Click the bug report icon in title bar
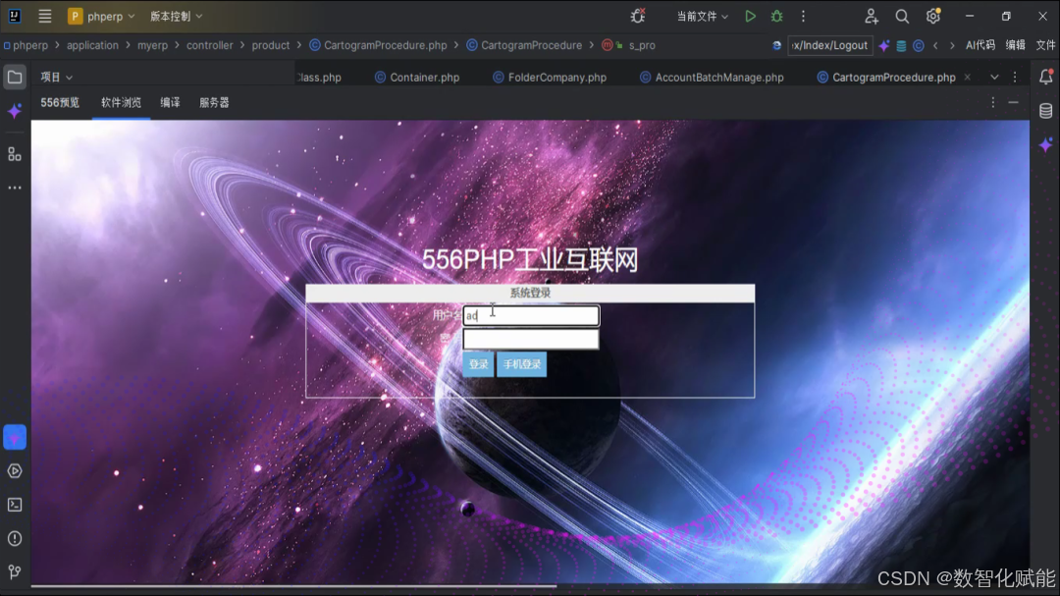 pyautogui.click(x=638, y=16)
